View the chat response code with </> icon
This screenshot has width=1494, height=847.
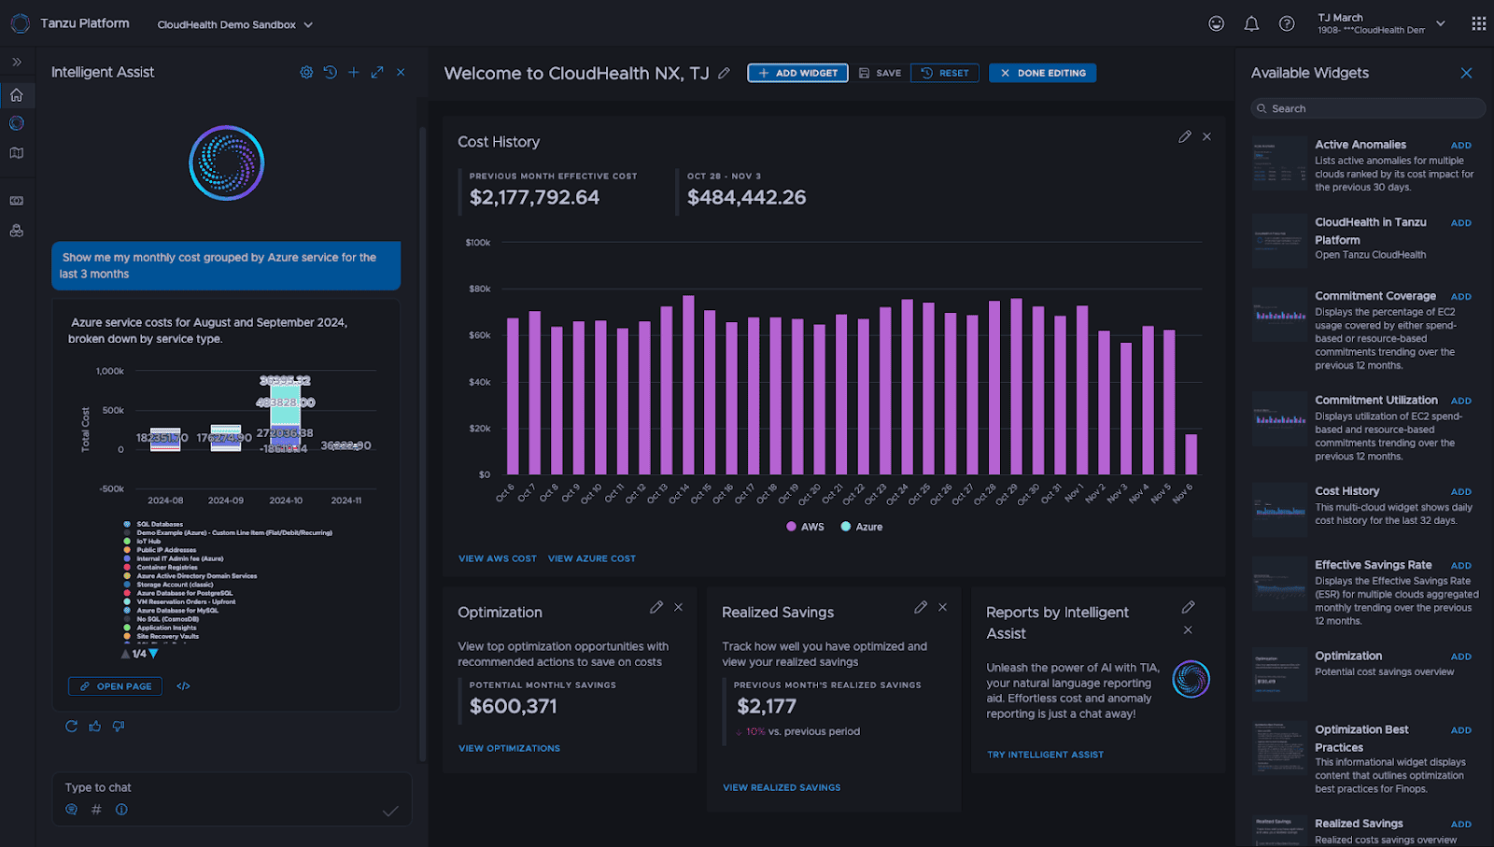click(x=183, y=685)
